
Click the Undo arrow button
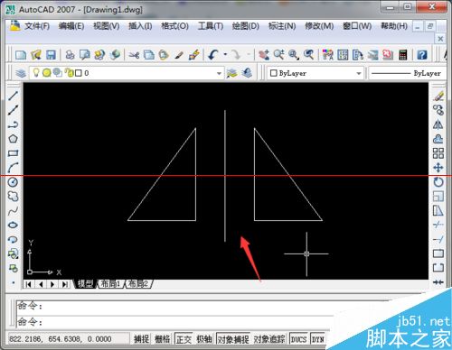(x=213, y=55)
